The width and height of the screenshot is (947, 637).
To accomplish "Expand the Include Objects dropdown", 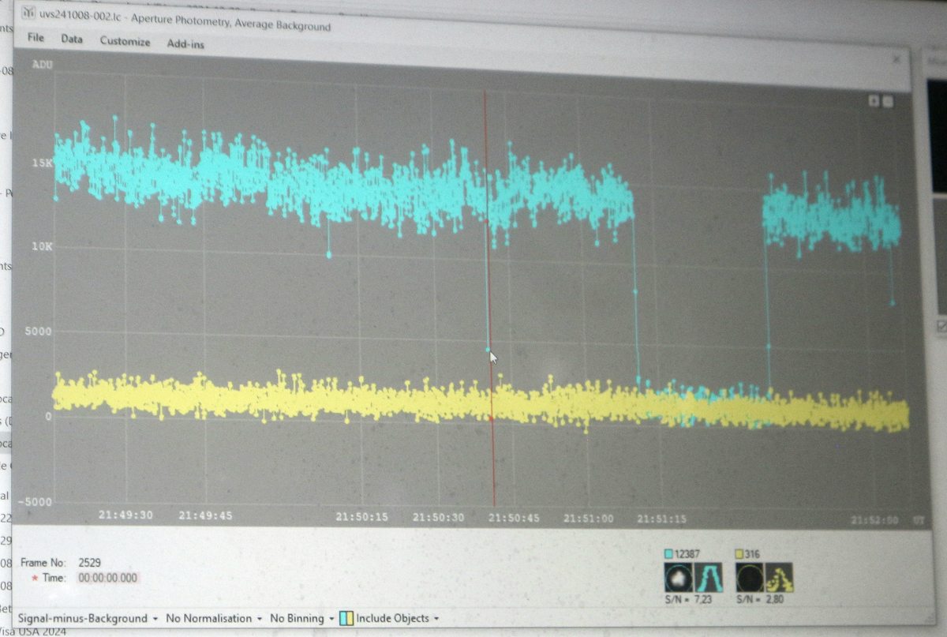I will click(x=397, y=618).
